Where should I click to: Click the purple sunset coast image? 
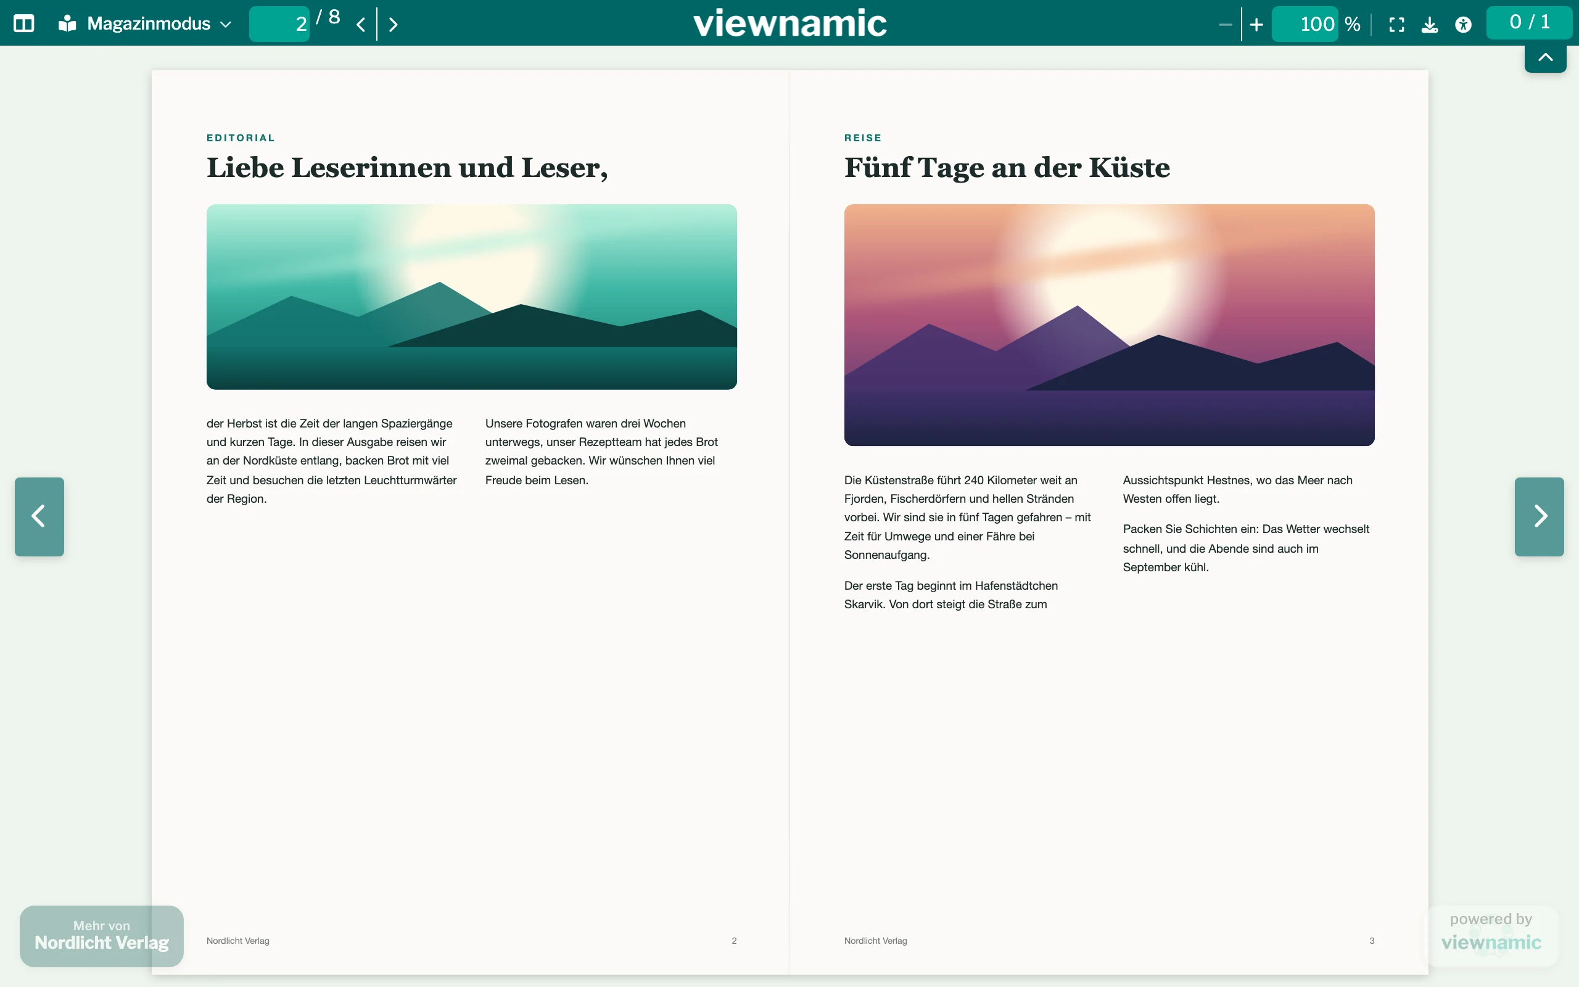coord(1109,325)
